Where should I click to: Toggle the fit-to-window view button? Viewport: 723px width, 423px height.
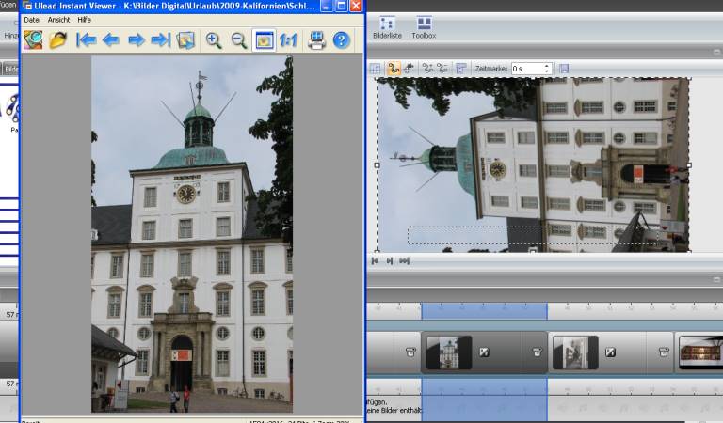(265, 39)
